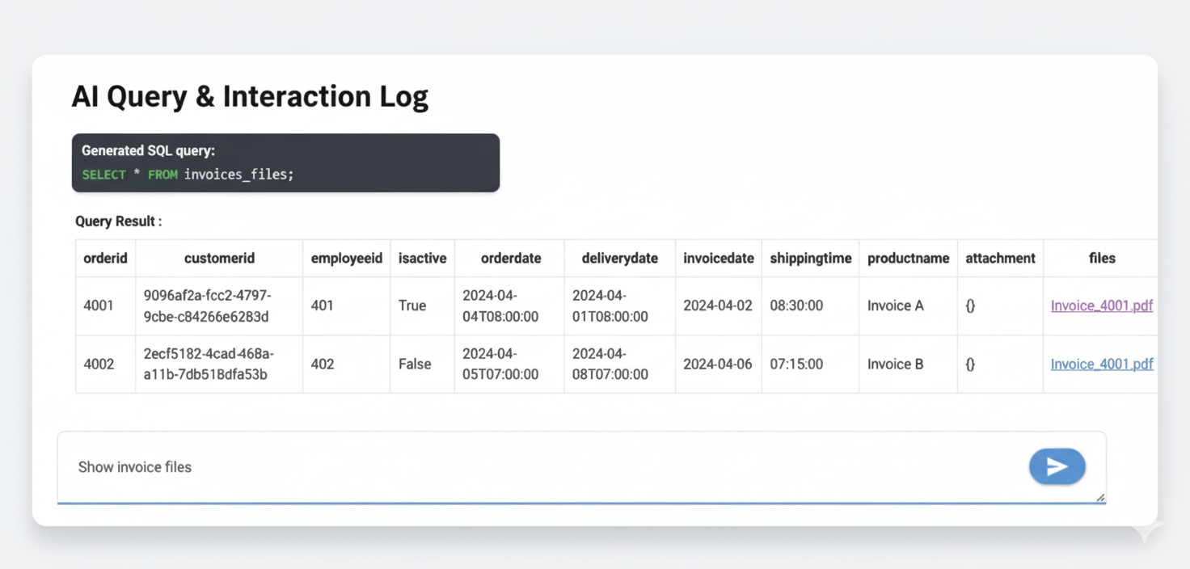This screenshot has width=1190, height=569.
Task: Click the orderid column header
Action: coord(105,259)
